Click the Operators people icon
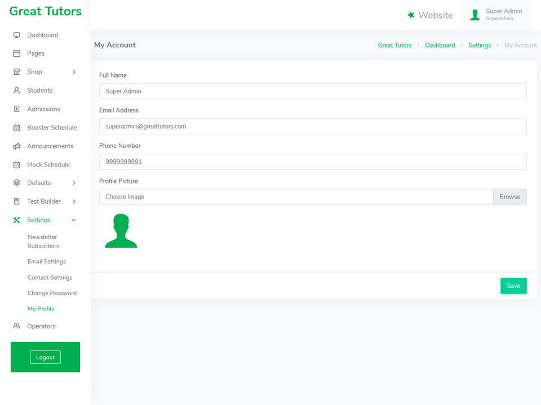Screen dimensions: 541x405 tap(16, 326)
